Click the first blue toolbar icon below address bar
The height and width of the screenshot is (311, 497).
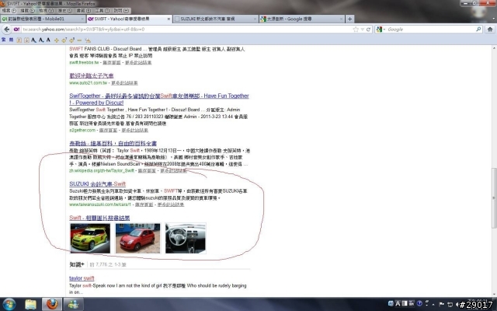(x=4, y=40)
